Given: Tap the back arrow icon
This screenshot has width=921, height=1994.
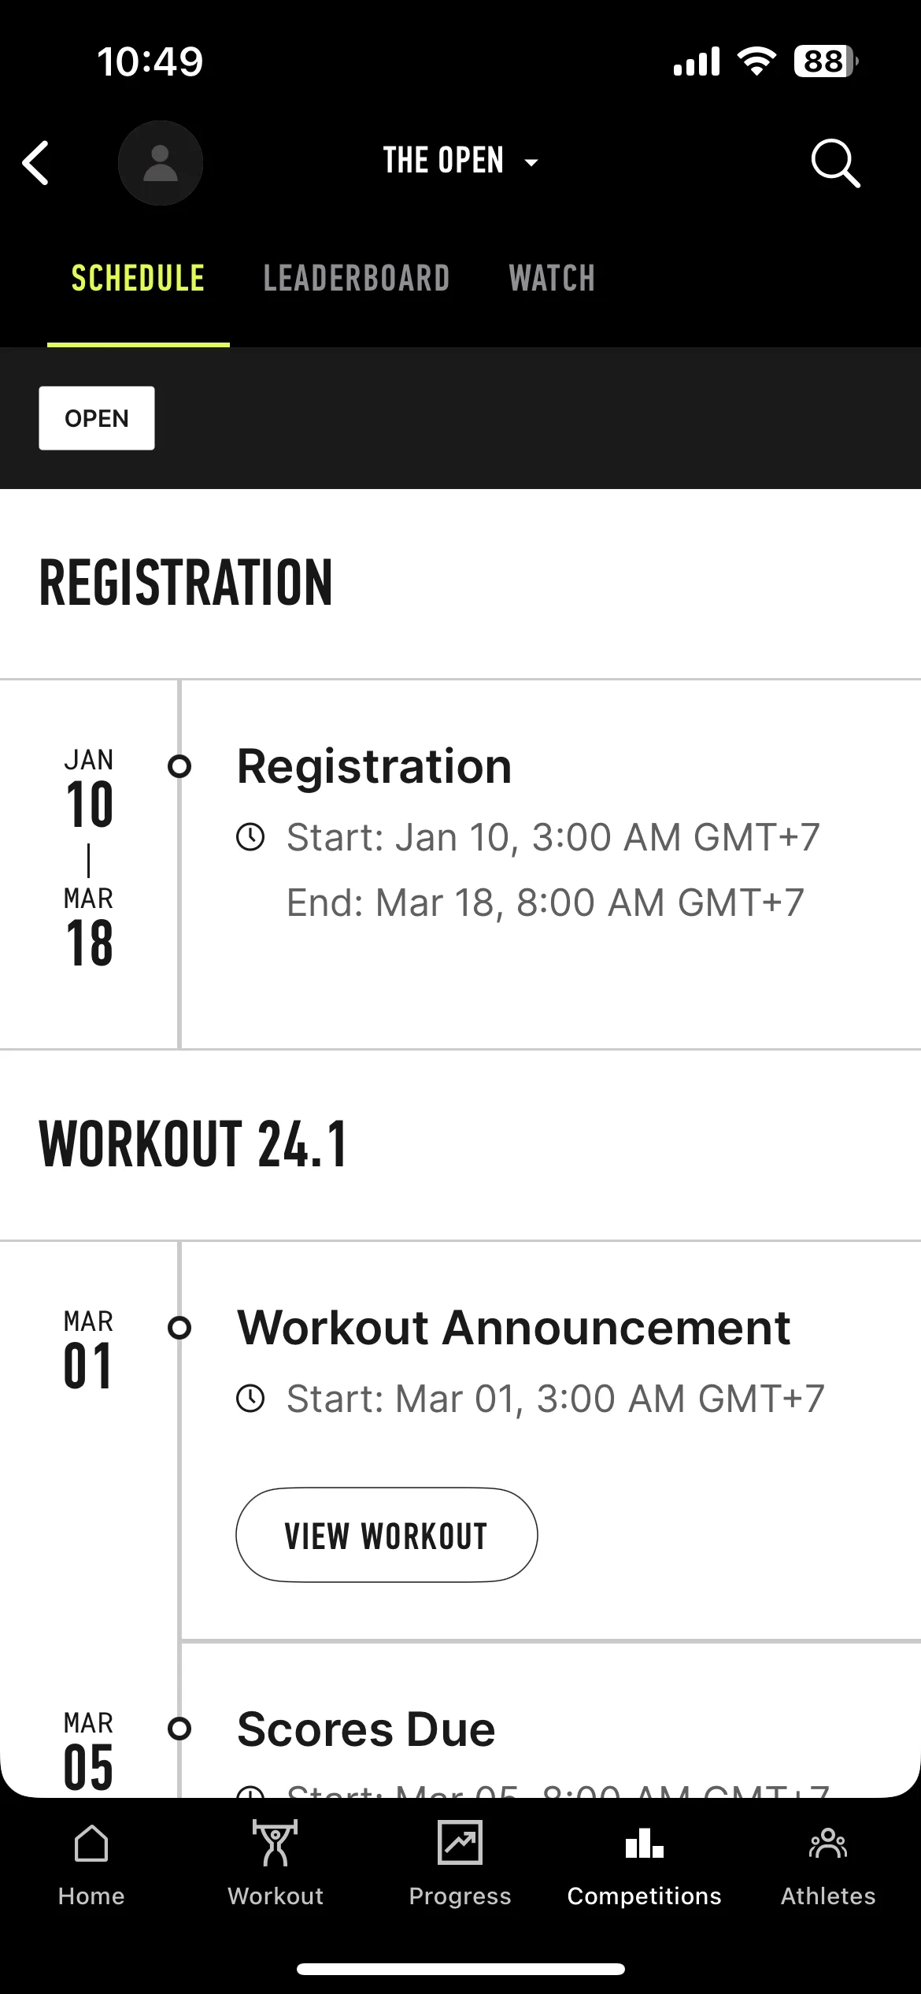Looking at the screenshot, I should [x=36, y=163].
